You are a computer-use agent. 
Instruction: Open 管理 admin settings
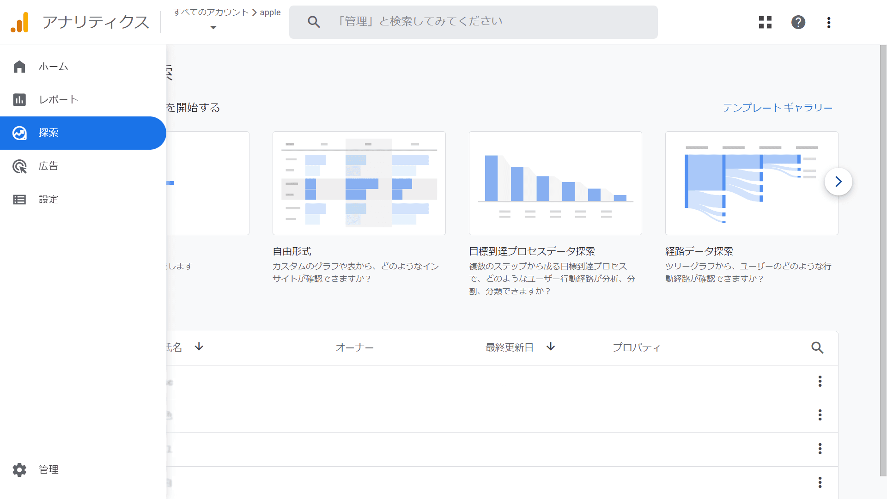pyautogui.click(x=83, y=469)
